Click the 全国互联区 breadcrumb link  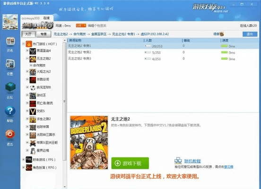coord(99,34)
